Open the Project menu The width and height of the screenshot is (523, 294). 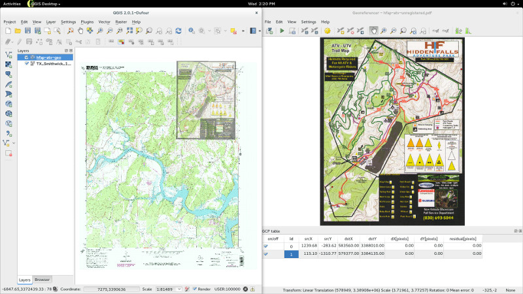10,22
